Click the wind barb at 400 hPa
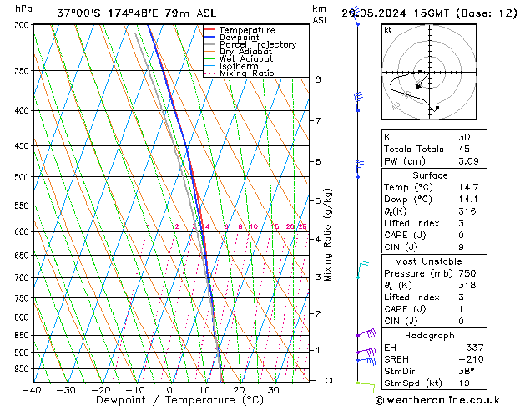 tap(358, 101)
